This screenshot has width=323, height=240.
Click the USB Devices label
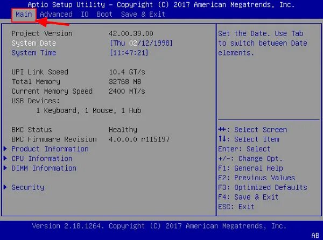[36, 101]
